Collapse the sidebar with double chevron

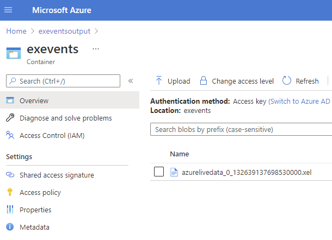click(x=131, y=81)
